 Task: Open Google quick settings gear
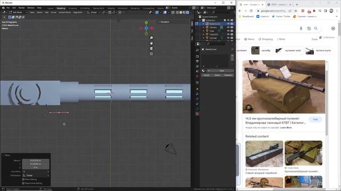pyautogui.click(x=333, y=28)
